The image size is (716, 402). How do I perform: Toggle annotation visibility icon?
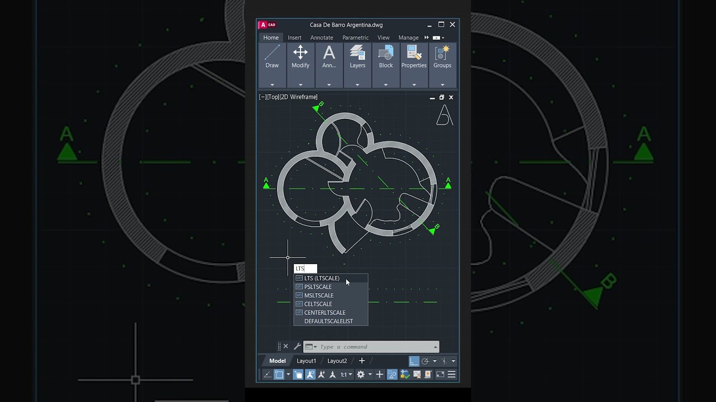click(310, 374)
